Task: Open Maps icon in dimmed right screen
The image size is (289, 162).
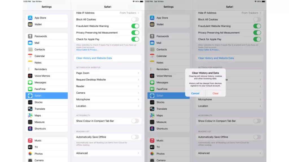Action: point(152,116)
